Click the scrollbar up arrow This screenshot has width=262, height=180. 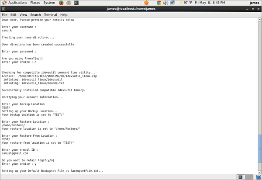point(260,20)
